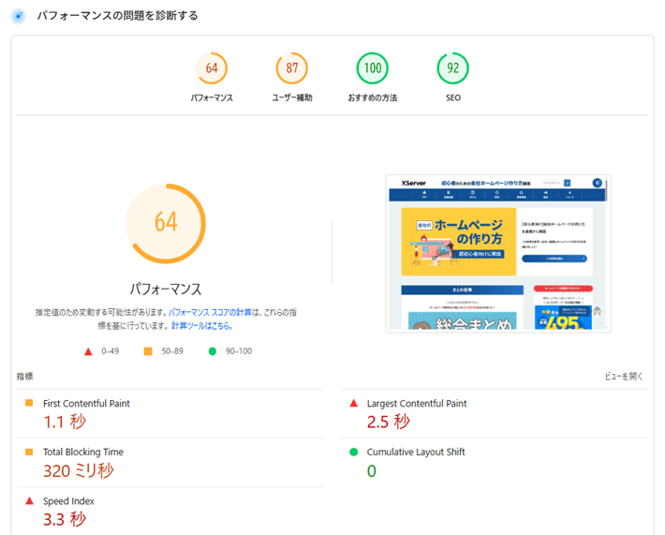
Task: Select the 100 best practices score gauge
Action: pos(373,67)
